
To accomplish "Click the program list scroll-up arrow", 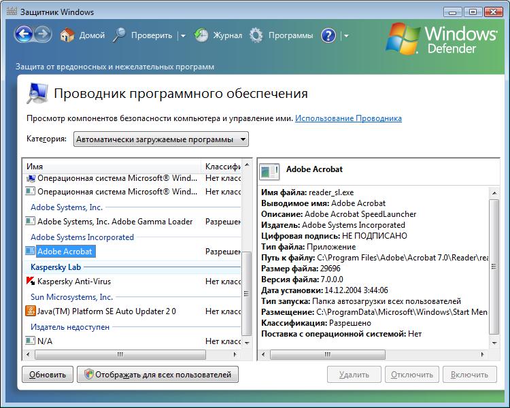I will (x=247, y=165).
